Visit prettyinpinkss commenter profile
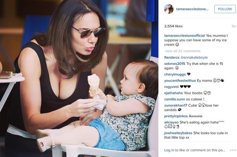The image size is (237, 157). point(176,116)
